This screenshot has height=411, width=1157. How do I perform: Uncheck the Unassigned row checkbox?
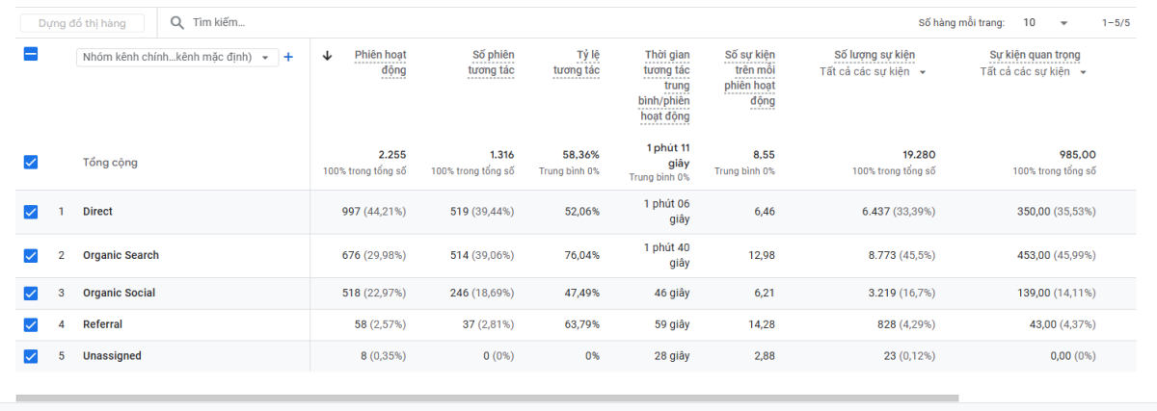[31, 356]
